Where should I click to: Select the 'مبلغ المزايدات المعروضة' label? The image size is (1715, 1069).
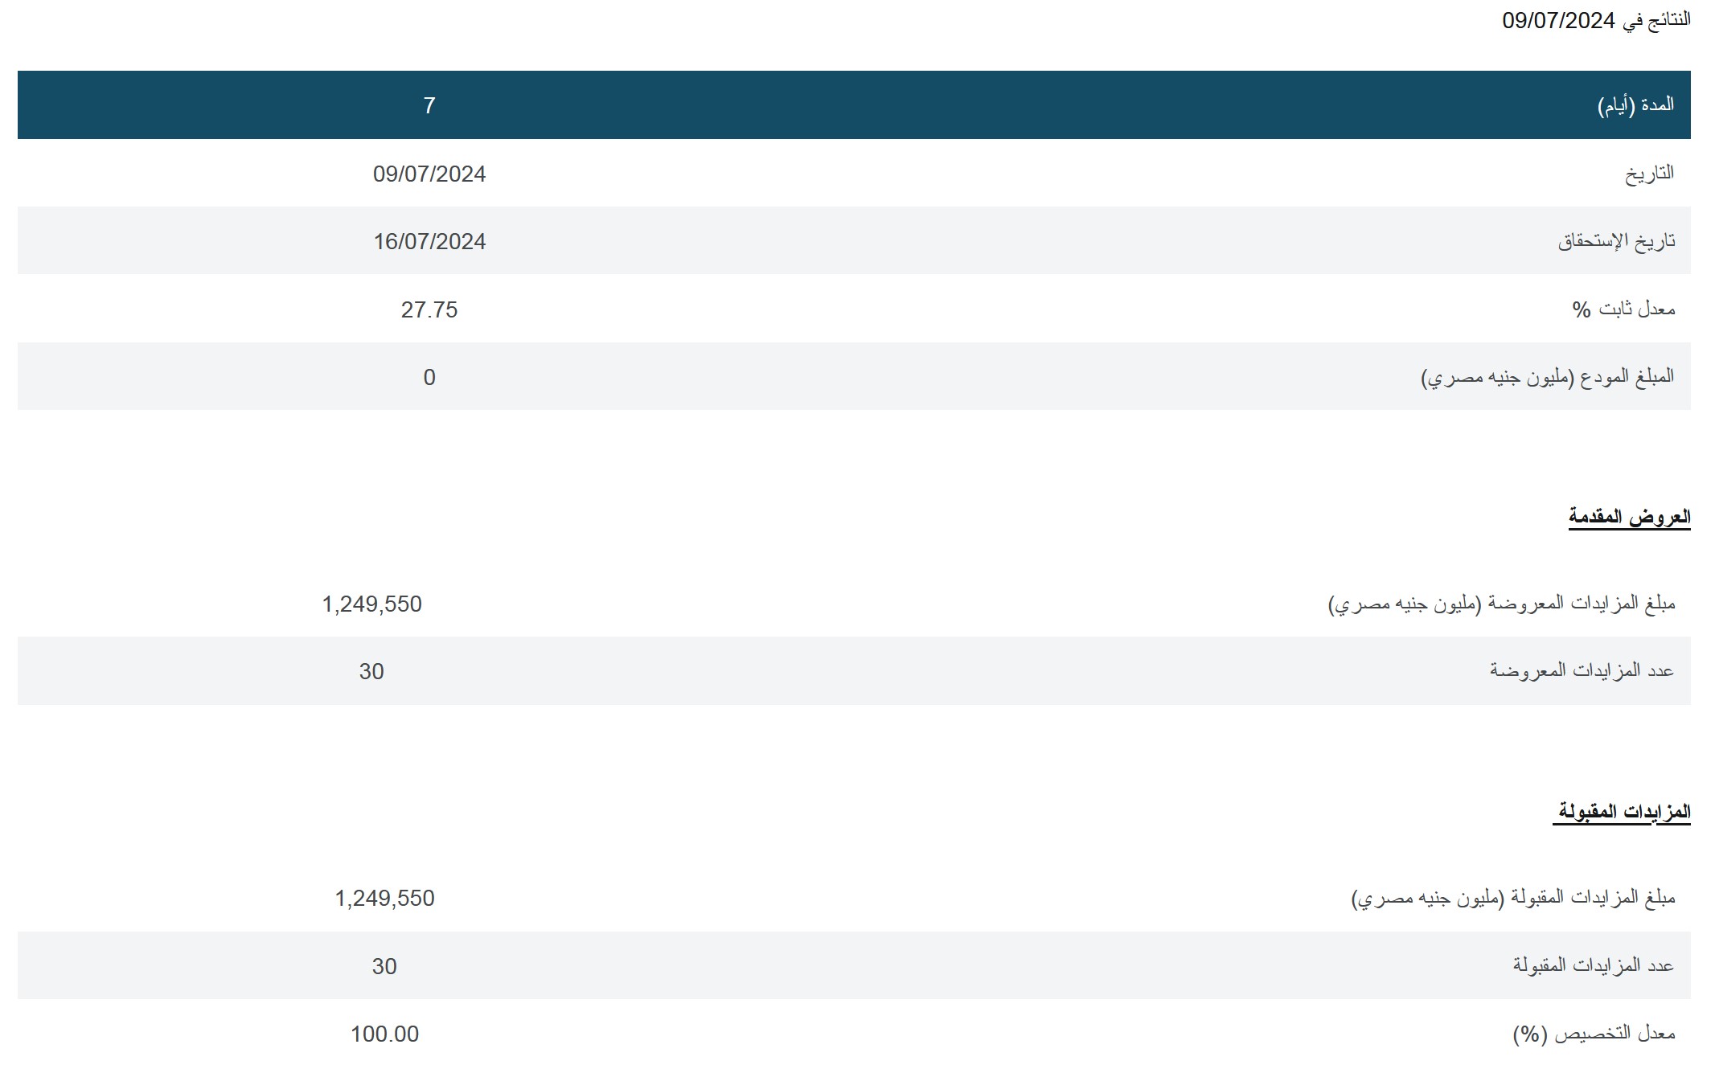[1501, 604]
